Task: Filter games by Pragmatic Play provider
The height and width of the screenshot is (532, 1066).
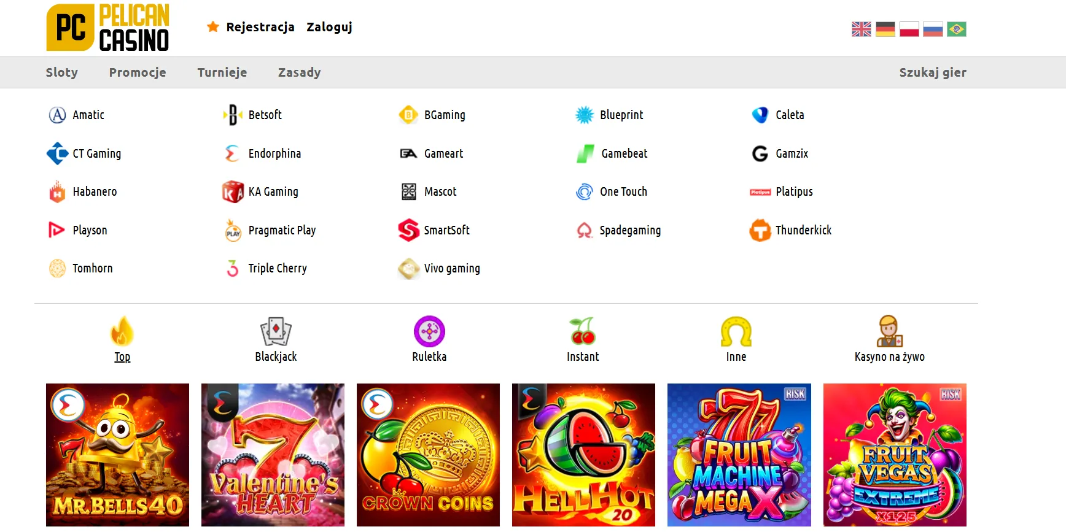Action: 281,230
